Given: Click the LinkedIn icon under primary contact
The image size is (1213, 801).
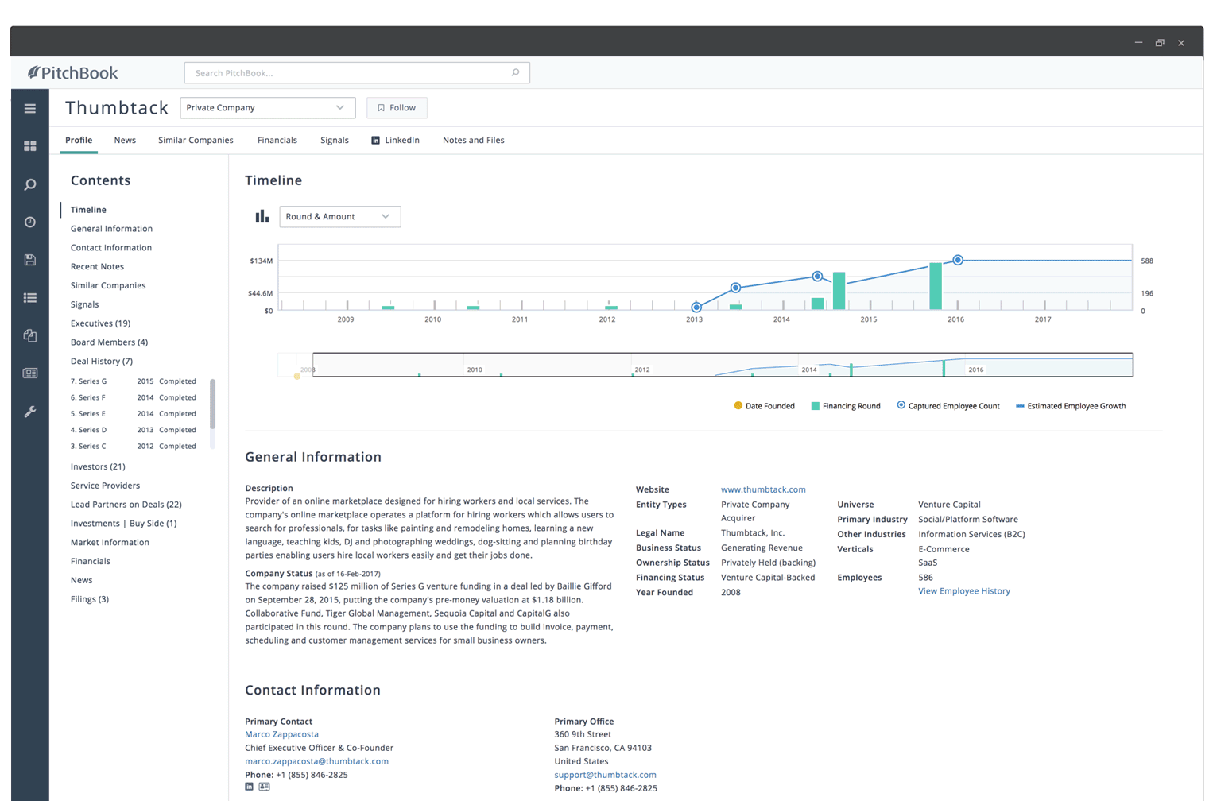Looking at the screenshot, I should point(249,787).
